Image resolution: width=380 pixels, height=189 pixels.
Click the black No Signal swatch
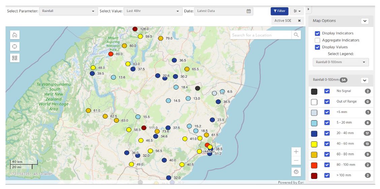point(314,91)
